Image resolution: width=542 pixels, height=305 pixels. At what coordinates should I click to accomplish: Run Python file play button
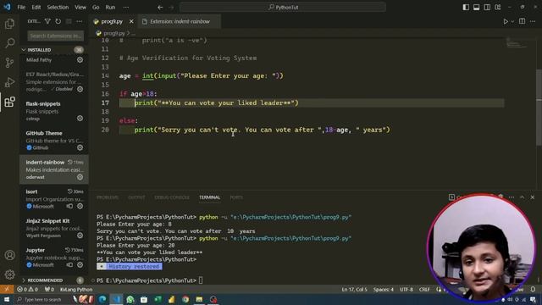click(x=506, y=21)
